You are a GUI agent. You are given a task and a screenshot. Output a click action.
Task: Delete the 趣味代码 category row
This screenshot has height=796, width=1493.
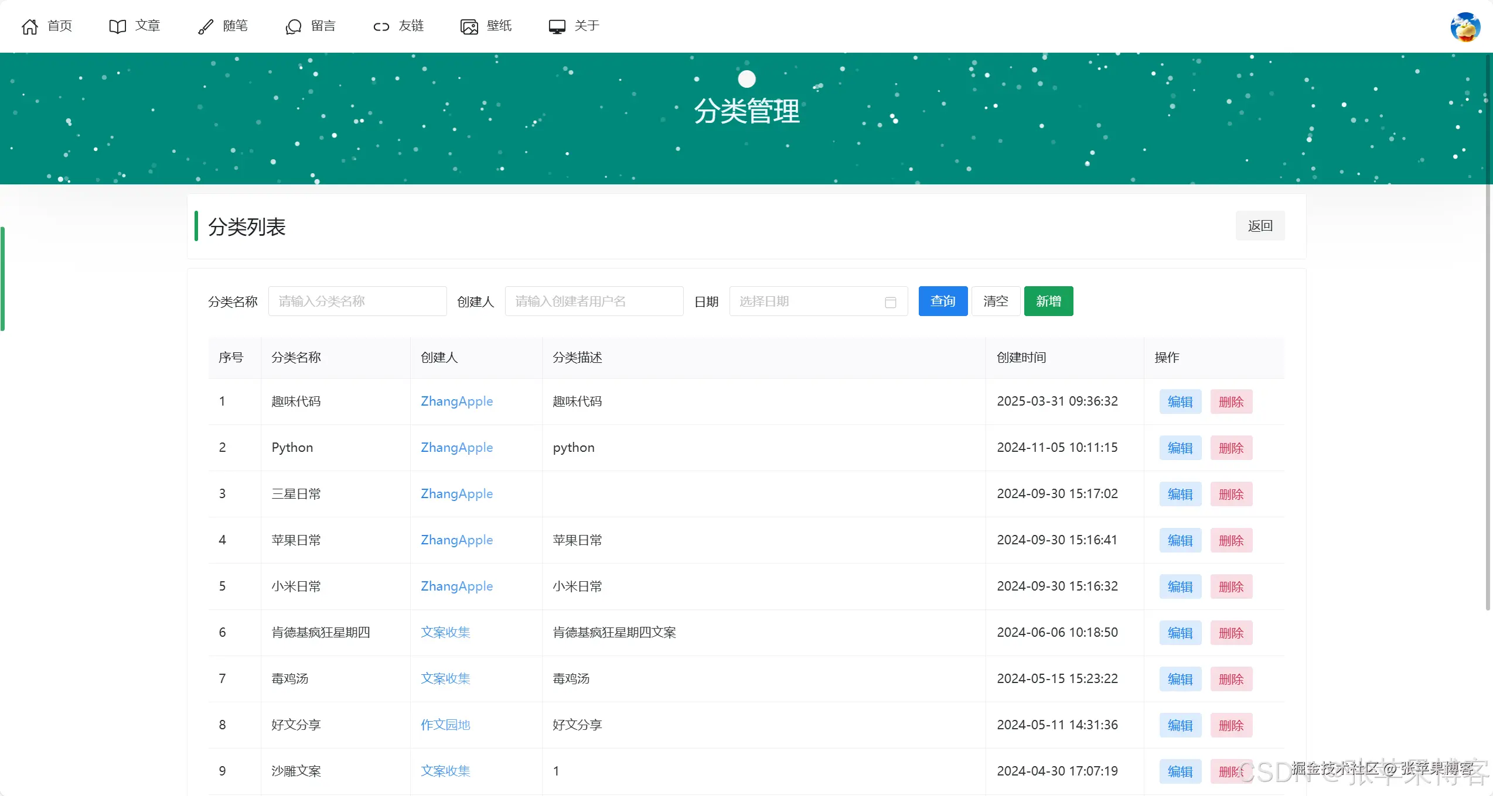click(x=1232, y=402)
